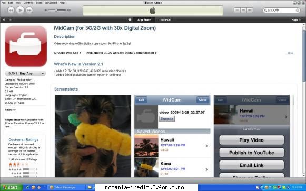Open the Help menu
The width and height of the screenshot is (306, 191).
pos(62,3)
